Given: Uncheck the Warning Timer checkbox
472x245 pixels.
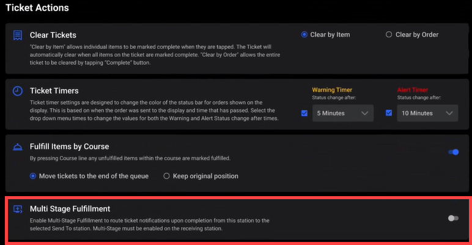Looking at the screenshot, I should tap(304, 113).
